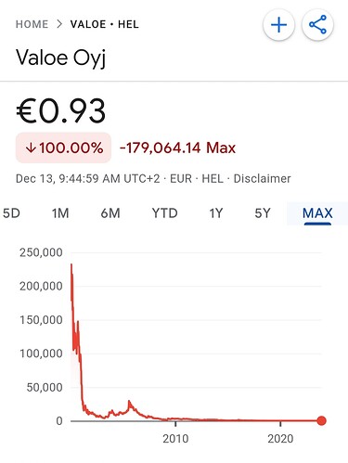Image resolution: width=348 pixels, height=463 pixels.
Task: Click the breadcrumb chevron arrow
Action: click(59, 24)
